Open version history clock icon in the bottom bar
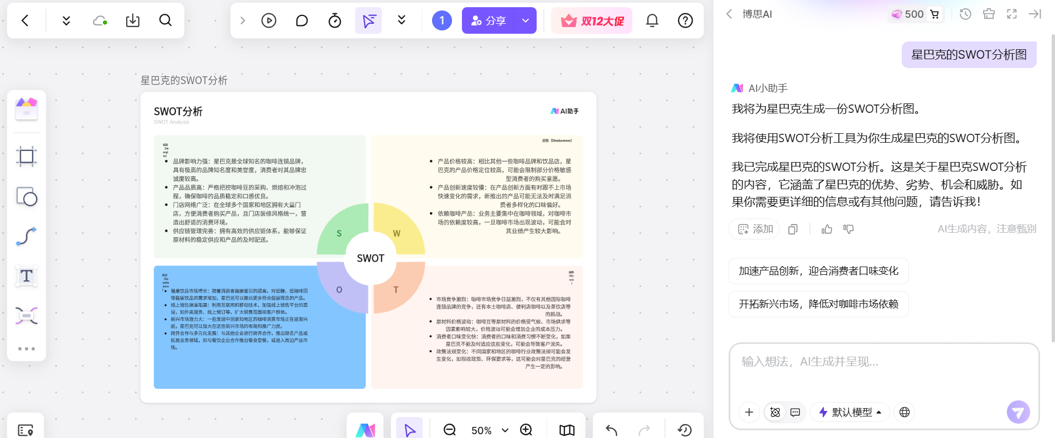Image resolution: width=1055 pixels, height=438 pixels. point(685,430)
